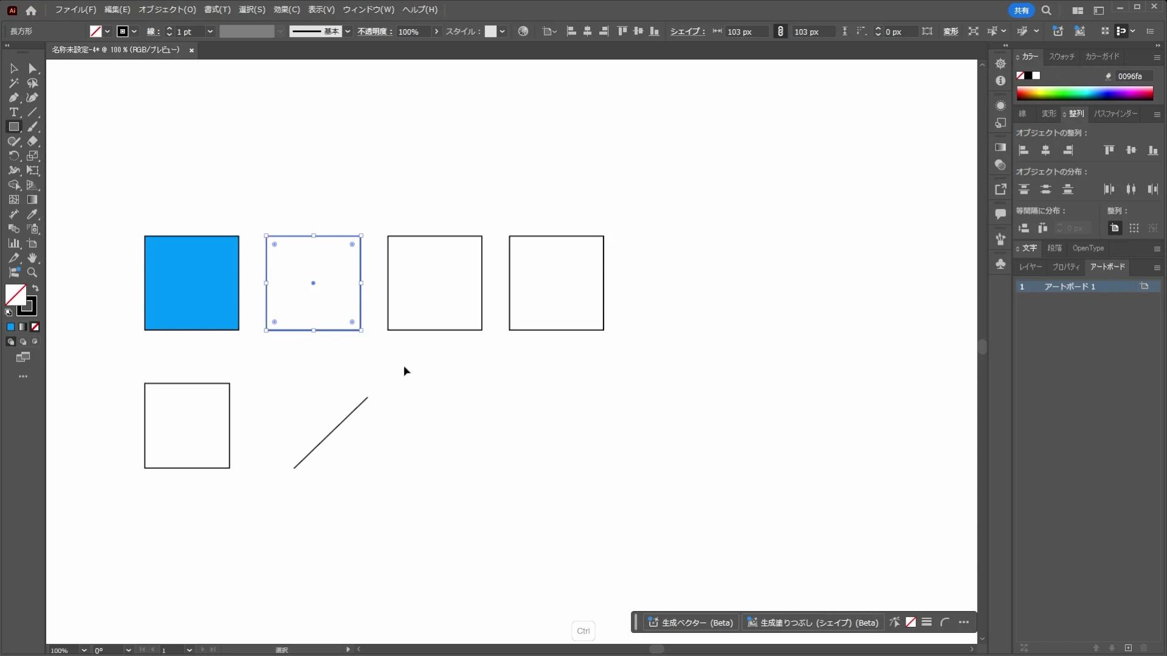Swap fill and stroke colors
Screen dimensions: 1167x656
[35, 289]
